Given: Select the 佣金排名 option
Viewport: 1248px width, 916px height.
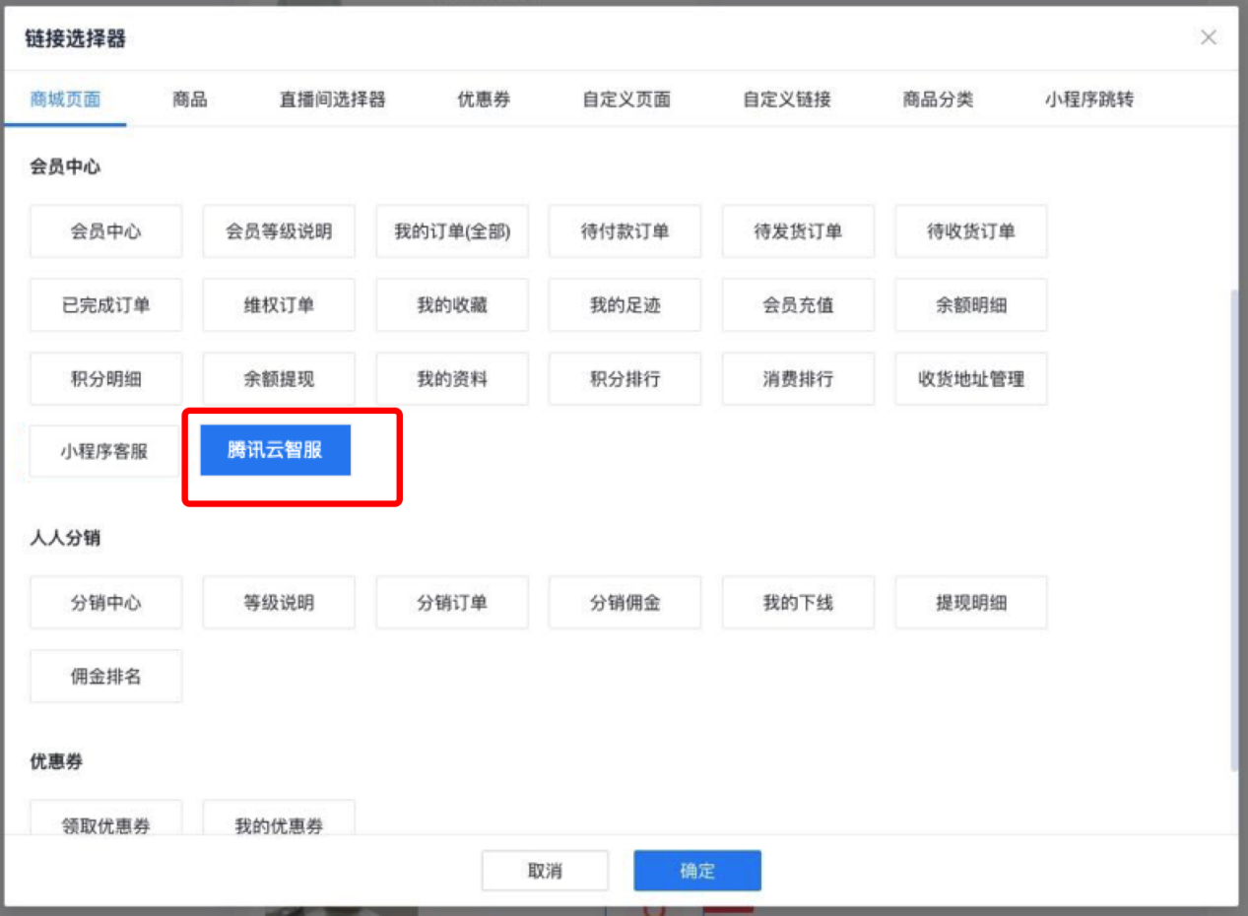Looking at the screenshot, I should pyautogui.click(x=105, y=677).
